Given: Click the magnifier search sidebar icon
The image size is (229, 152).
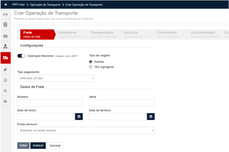Looking at the screenshot, I should click(5, 91).
